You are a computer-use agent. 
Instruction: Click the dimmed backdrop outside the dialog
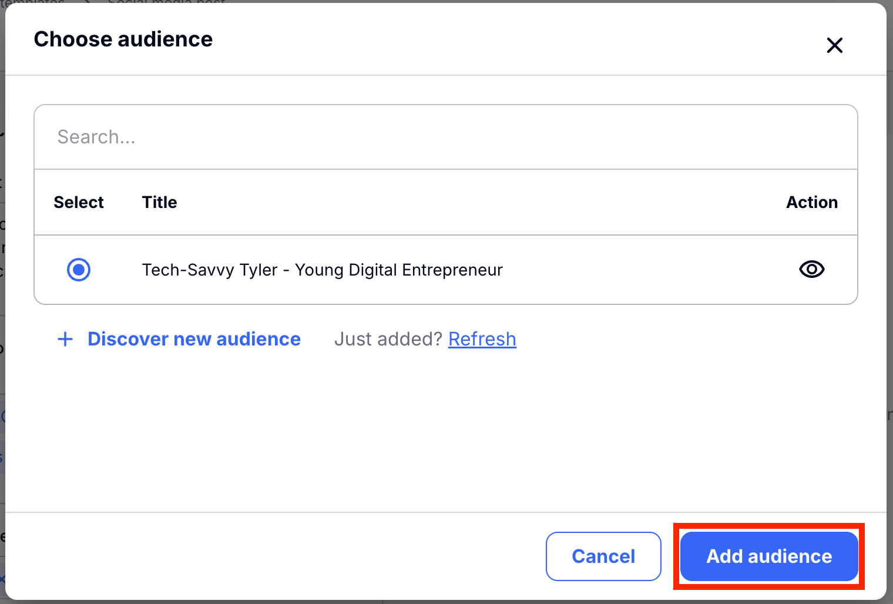tap(2, 294)
